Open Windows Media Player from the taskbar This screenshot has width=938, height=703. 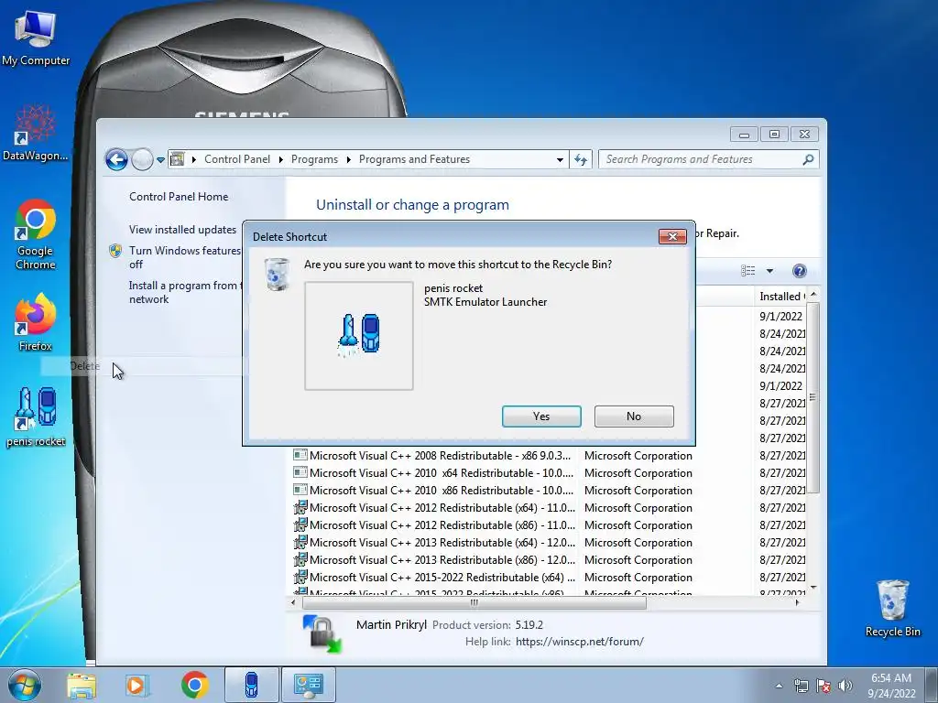pos(137,685)
